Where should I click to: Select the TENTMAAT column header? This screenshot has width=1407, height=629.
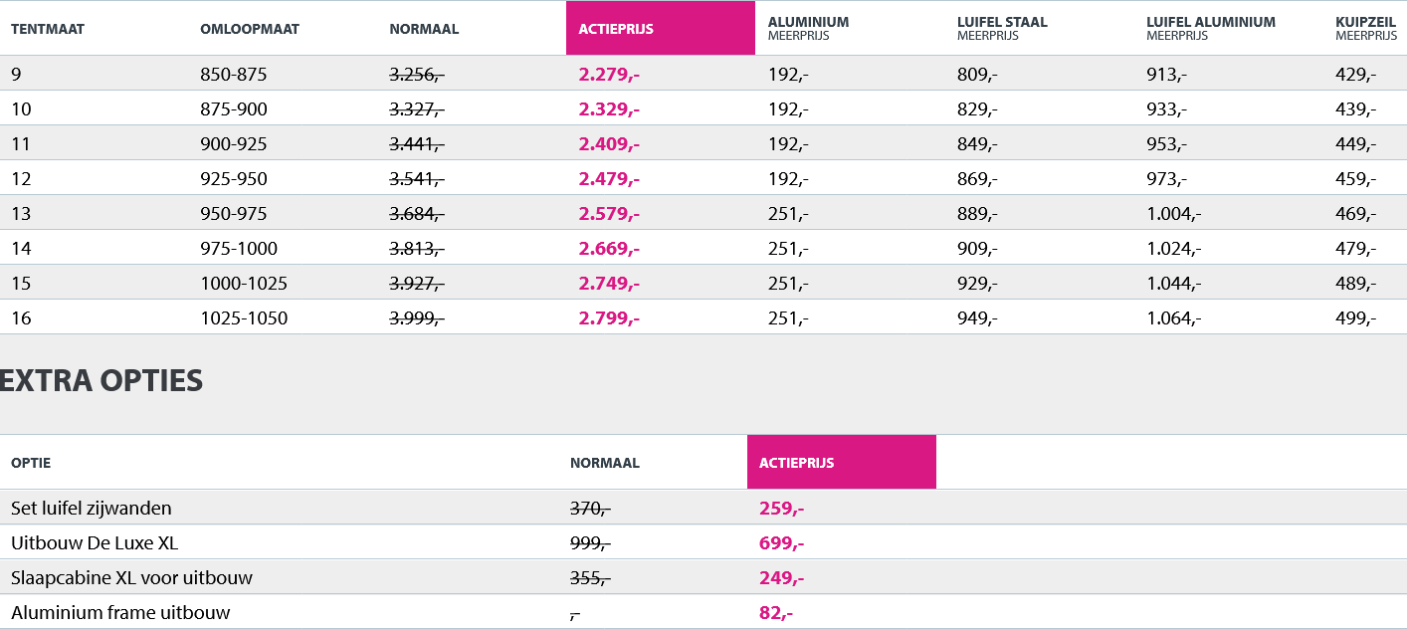pyautogui.click(x=48, y=29)
